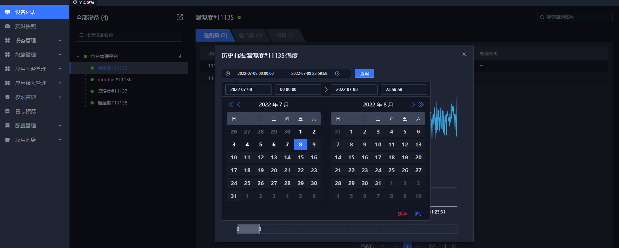Clear the date range with circle-x icon
Image resolution: width=619 pixels, height=248 pixels.
[x=337, y=74]
